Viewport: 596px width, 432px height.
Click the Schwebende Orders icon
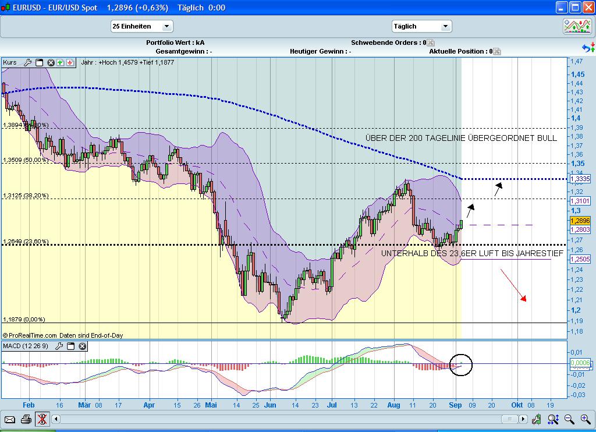pos(430,43)
